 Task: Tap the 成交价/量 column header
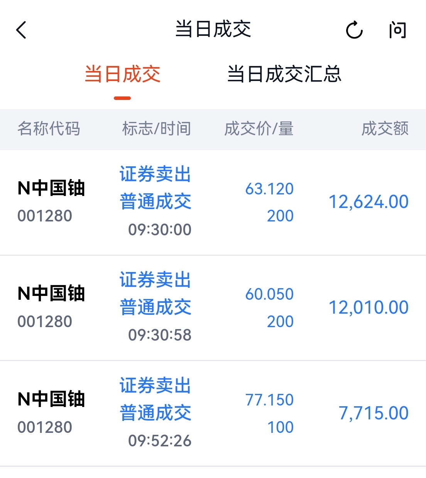(259, 129)
